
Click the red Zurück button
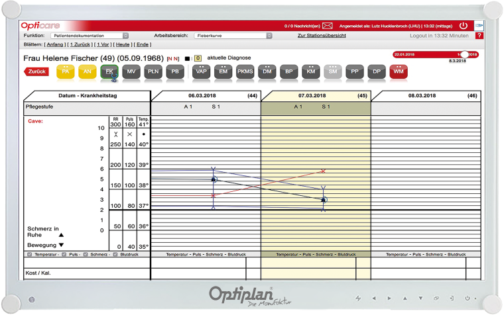(x=36, y=71)
